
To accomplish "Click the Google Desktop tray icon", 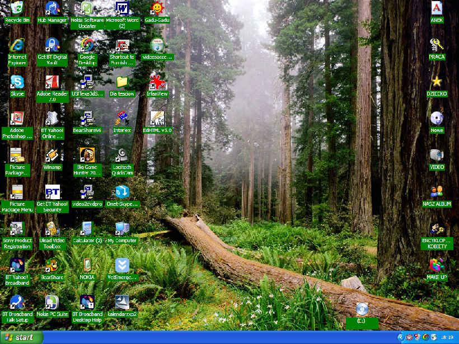I will [x=425, y=337].
